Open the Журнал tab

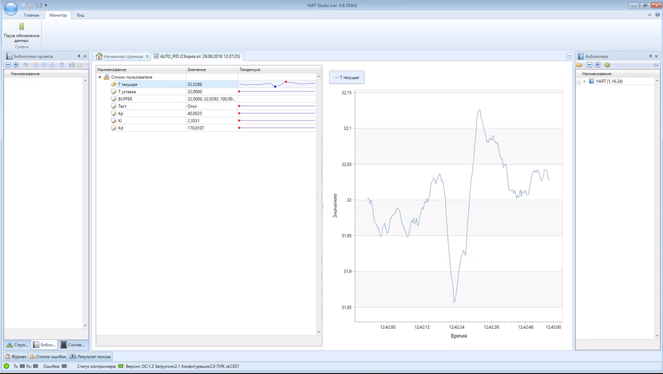tap(17, 357)
